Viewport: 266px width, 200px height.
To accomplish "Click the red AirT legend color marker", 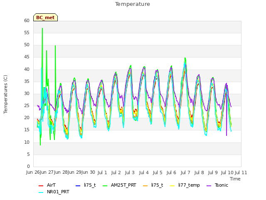I will 41,186.
